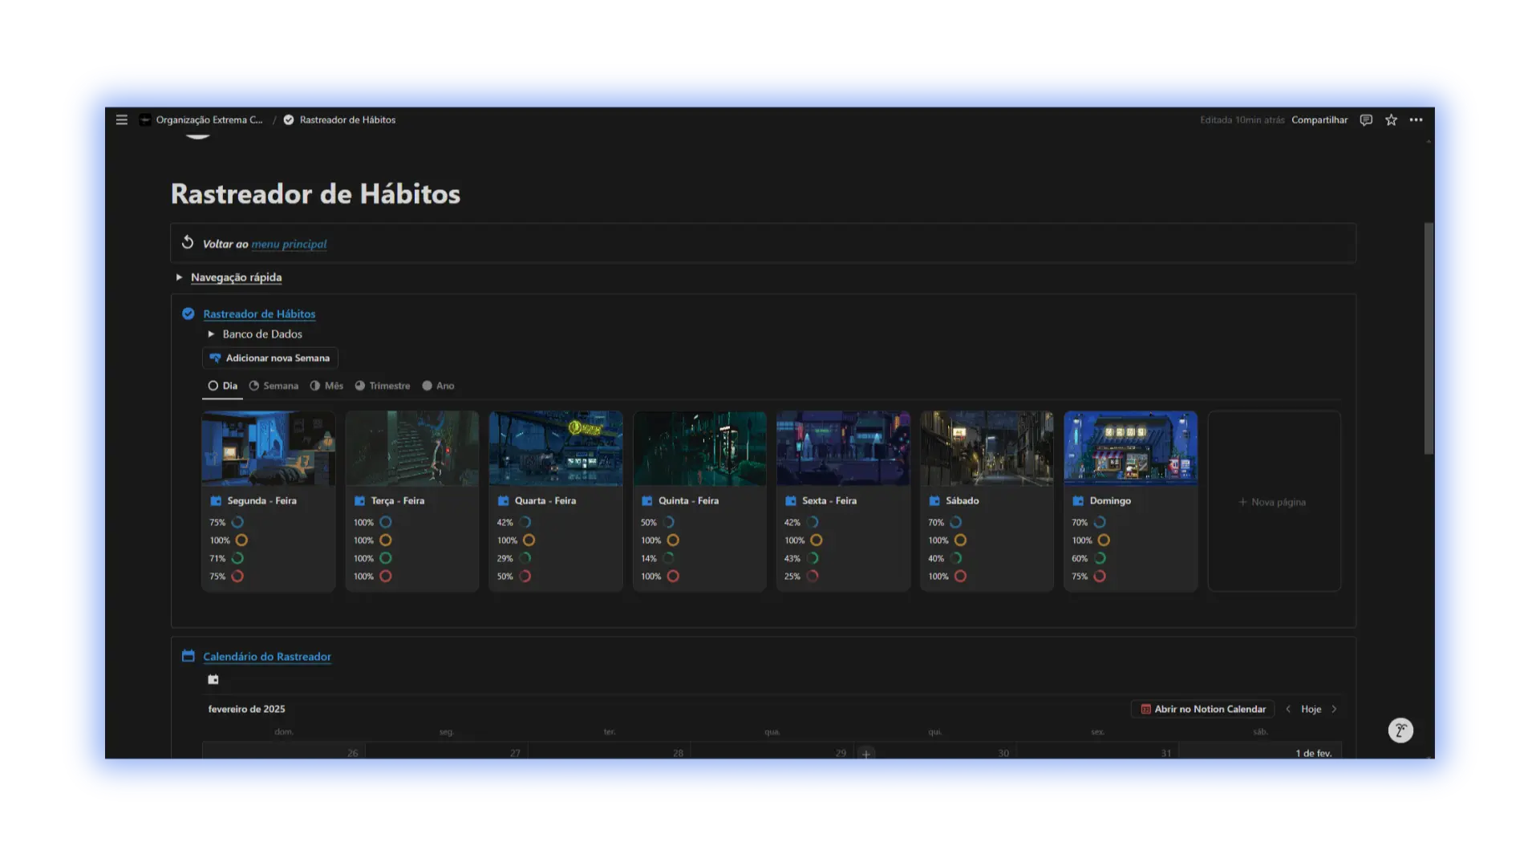
Task: Open the Sexta - Feira card cover image
Action: pyautogui.click(x=843, y=448)
